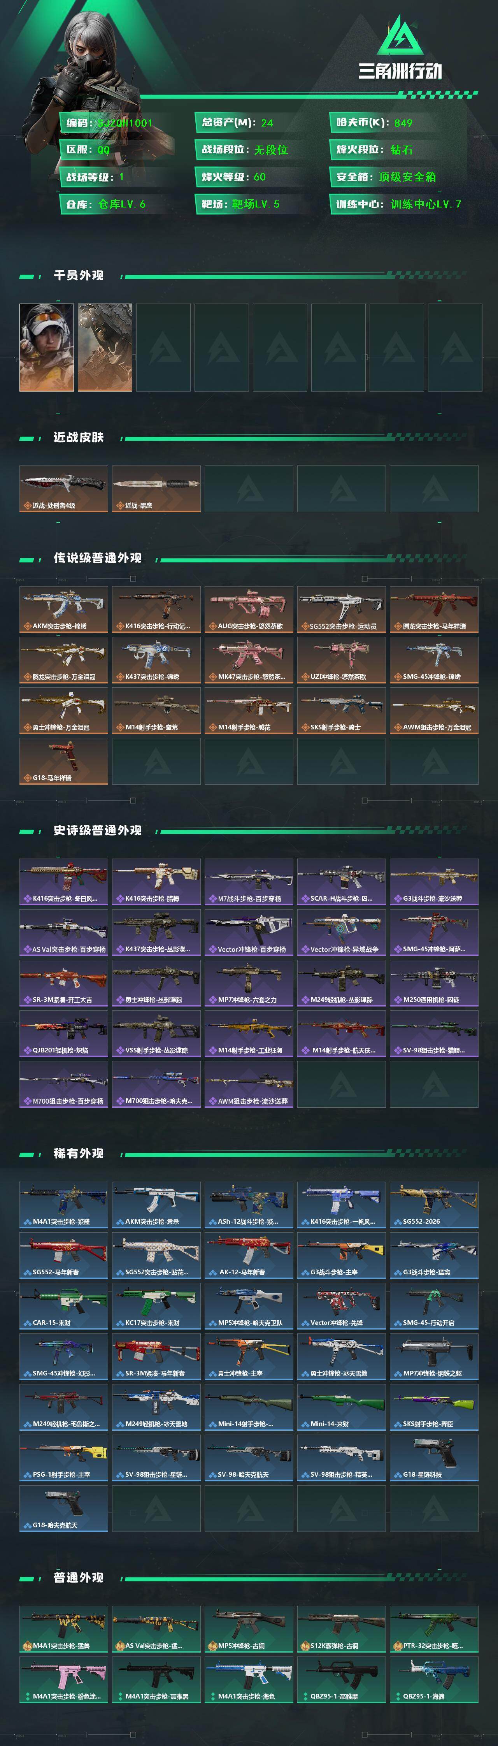Select the K416突击步枪-腊梅 epic skin

point(156,882)
